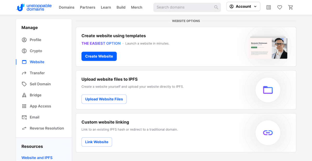Open the orders list icon
312x161 pixels.
[x=269, y=8]
